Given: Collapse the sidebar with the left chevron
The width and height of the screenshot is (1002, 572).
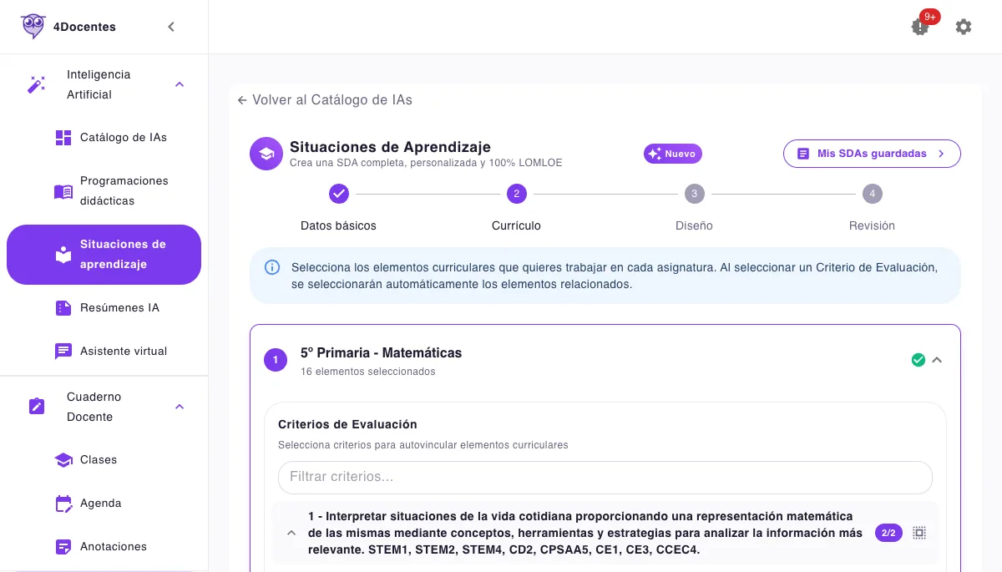Looking at the screenshot, I should (x=171, y=27).
